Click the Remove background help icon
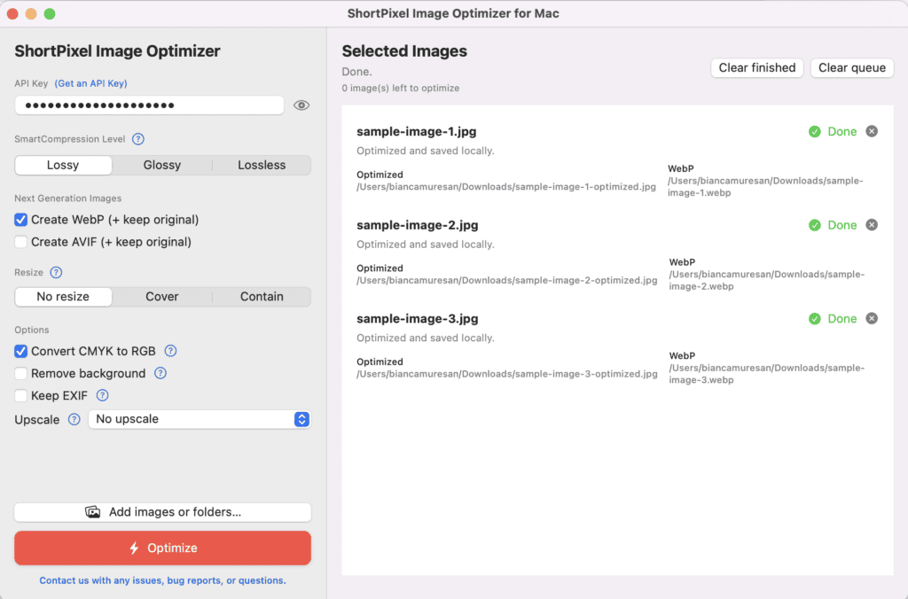 tap(160, 373)
